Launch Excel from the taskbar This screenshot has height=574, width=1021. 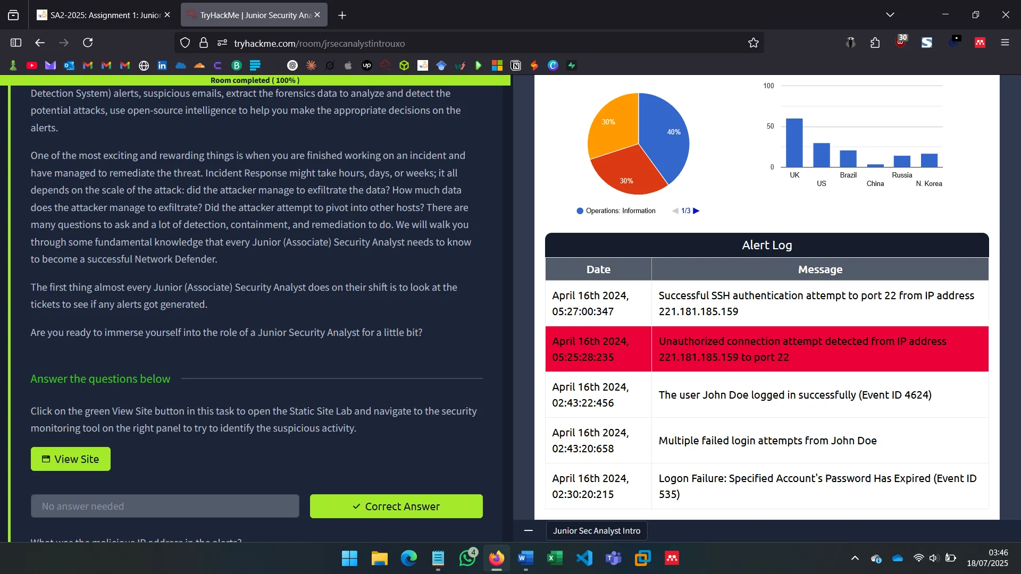tap(555, 558)
